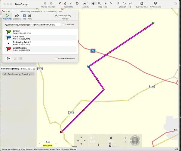Select the 0: Start row
This screenshot has width=181, height=151.
click(40, 32)
